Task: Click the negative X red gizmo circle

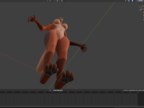Action: click(x=139, y=7)
